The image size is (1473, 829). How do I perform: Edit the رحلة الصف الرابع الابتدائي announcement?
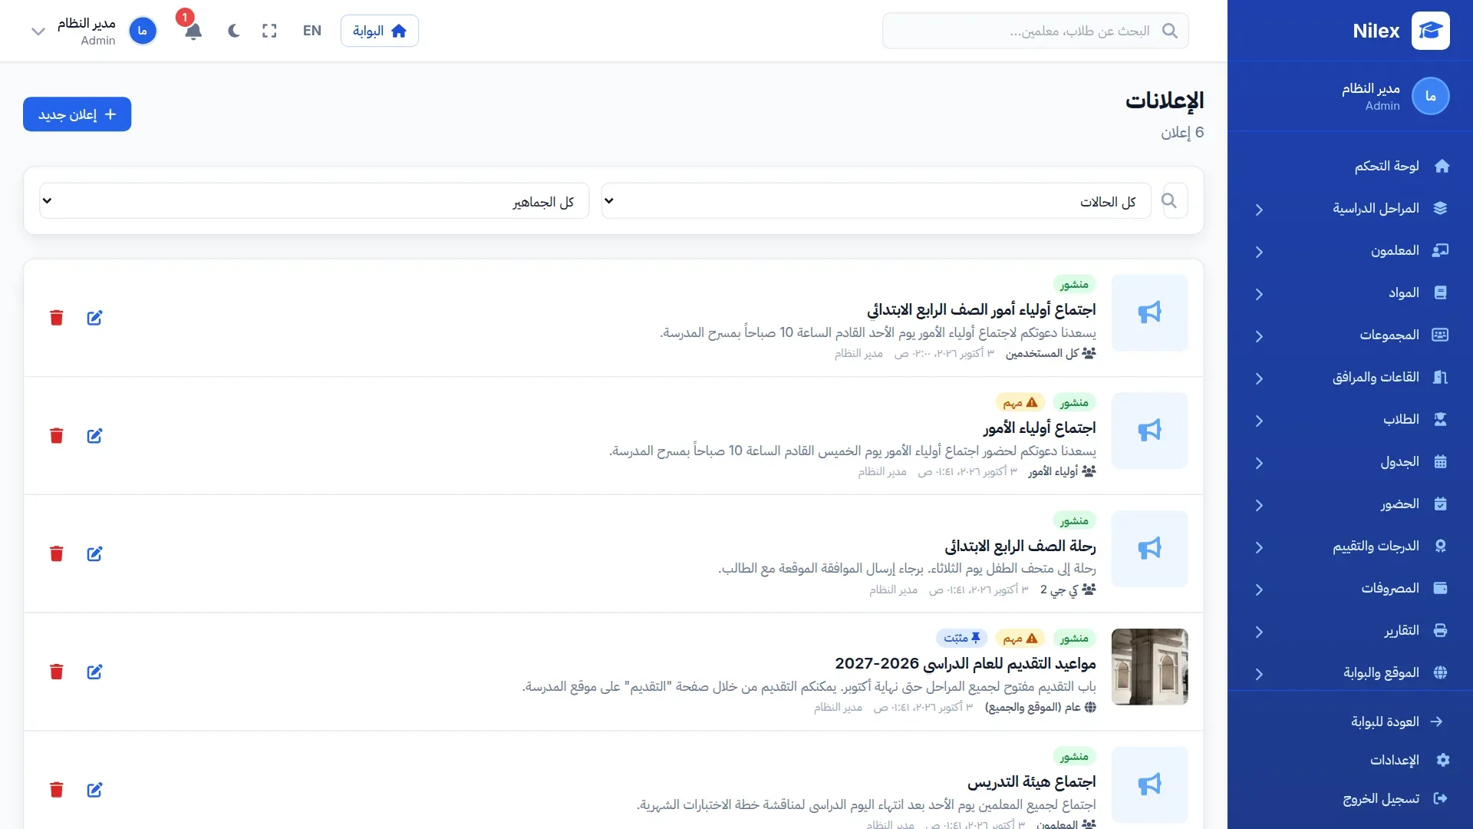pyautogui.click(x=94, y=554)
